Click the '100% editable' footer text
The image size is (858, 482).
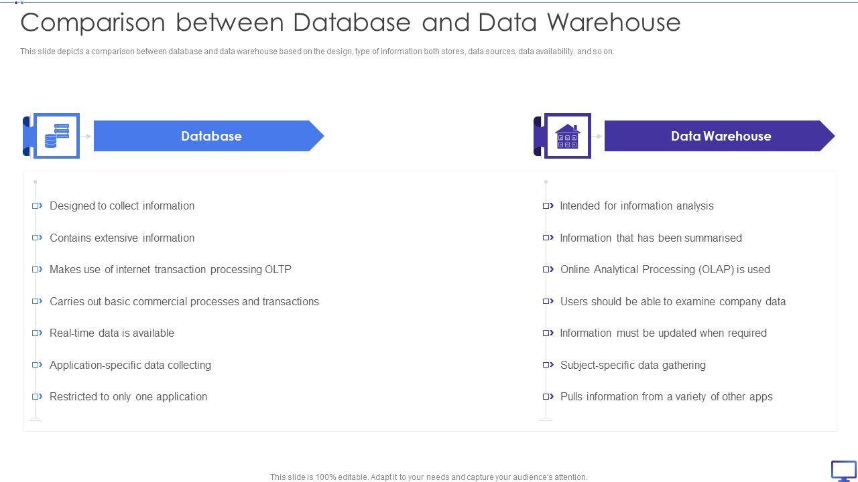coord(429,477)
